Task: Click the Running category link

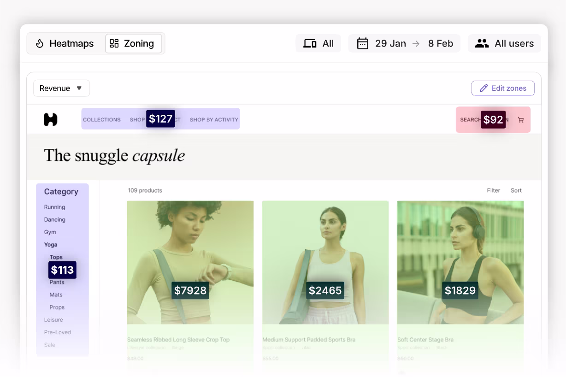Action: click(54, 207)
